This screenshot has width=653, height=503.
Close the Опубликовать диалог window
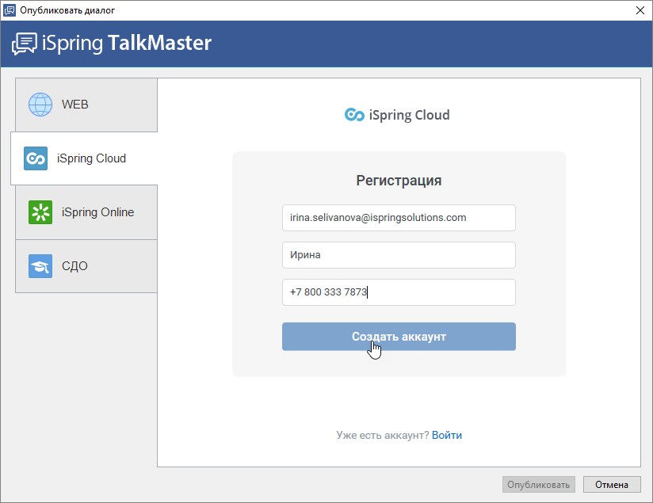pos(640,10)
